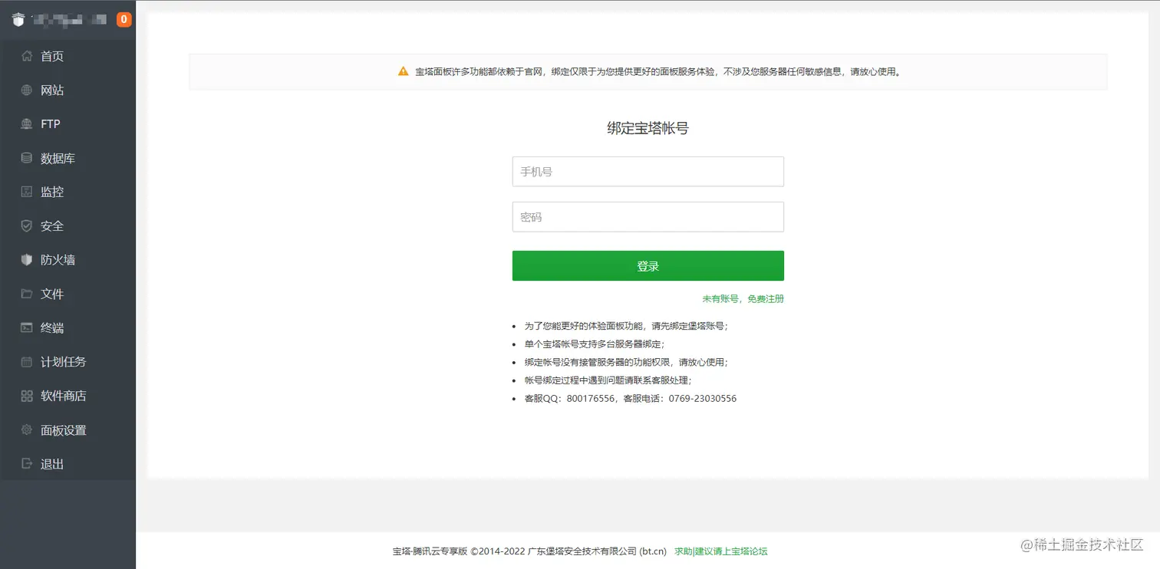Click the firewall shield icon beside 防火墙

pyautogui.click(x=27, y=260)
